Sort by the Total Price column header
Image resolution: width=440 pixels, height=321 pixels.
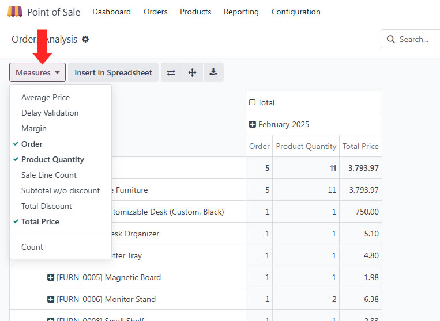[360, 146]
